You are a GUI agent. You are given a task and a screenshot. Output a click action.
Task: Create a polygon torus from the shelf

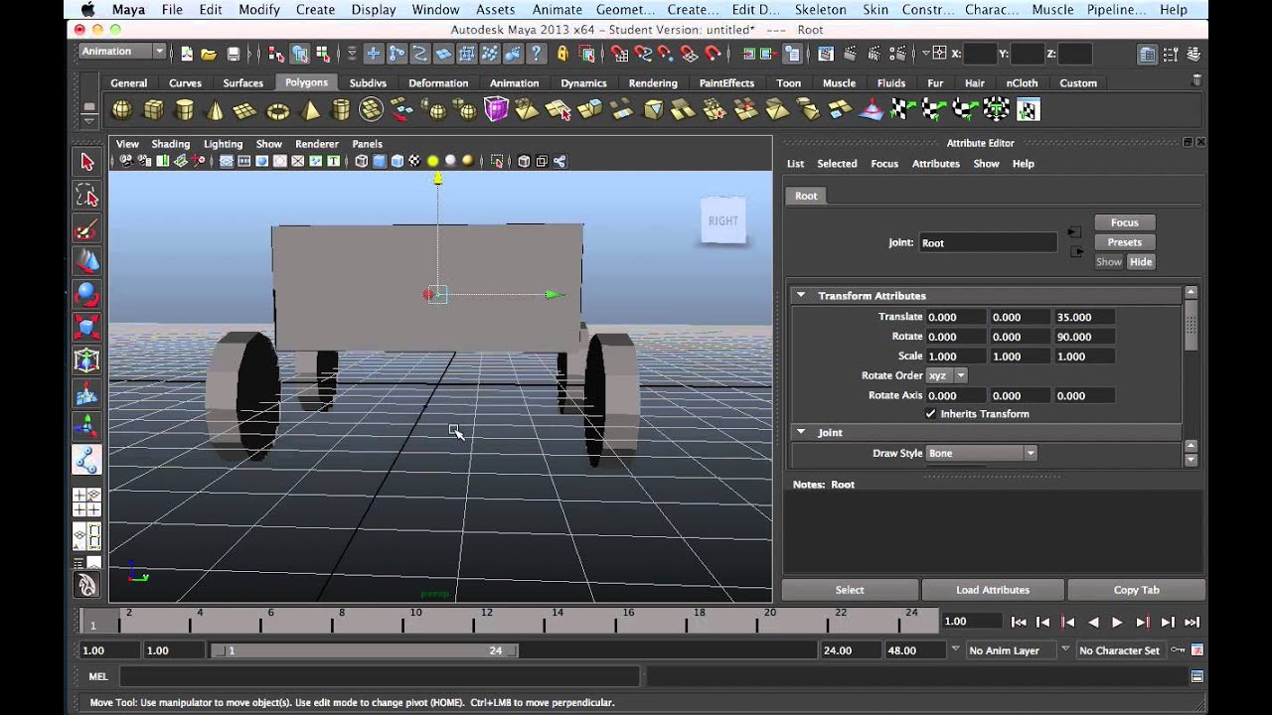[x=277, y=110]
